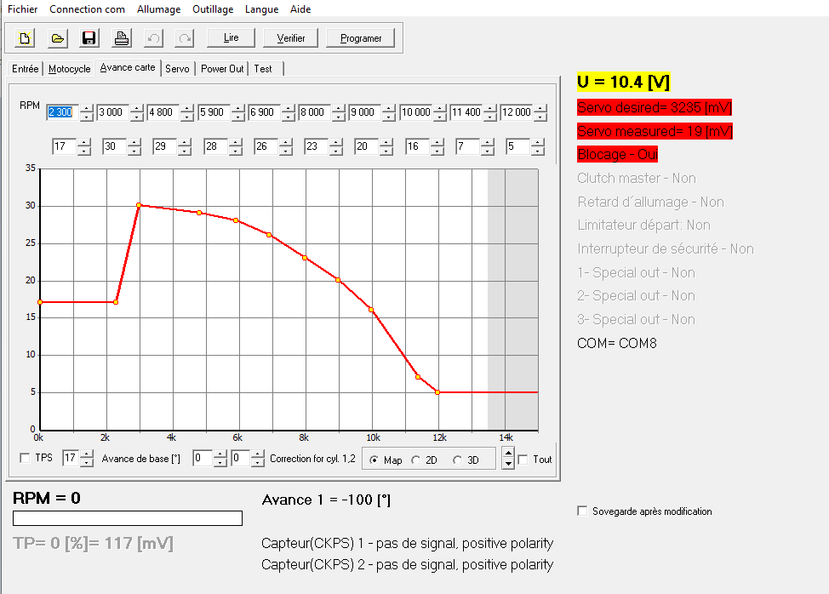Select curve point at 3000 RPM peak
829x594 pixels.
click(139, 205)
